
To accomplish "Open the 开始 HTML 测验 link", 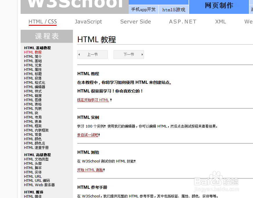I will [89, 170].
